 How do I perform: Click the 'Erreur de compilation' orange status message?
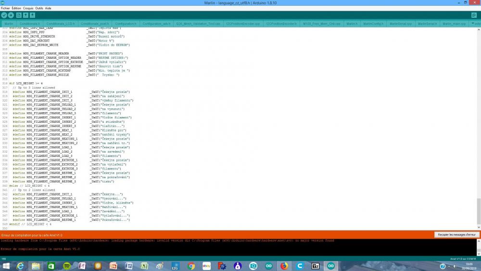coord(32,235)
